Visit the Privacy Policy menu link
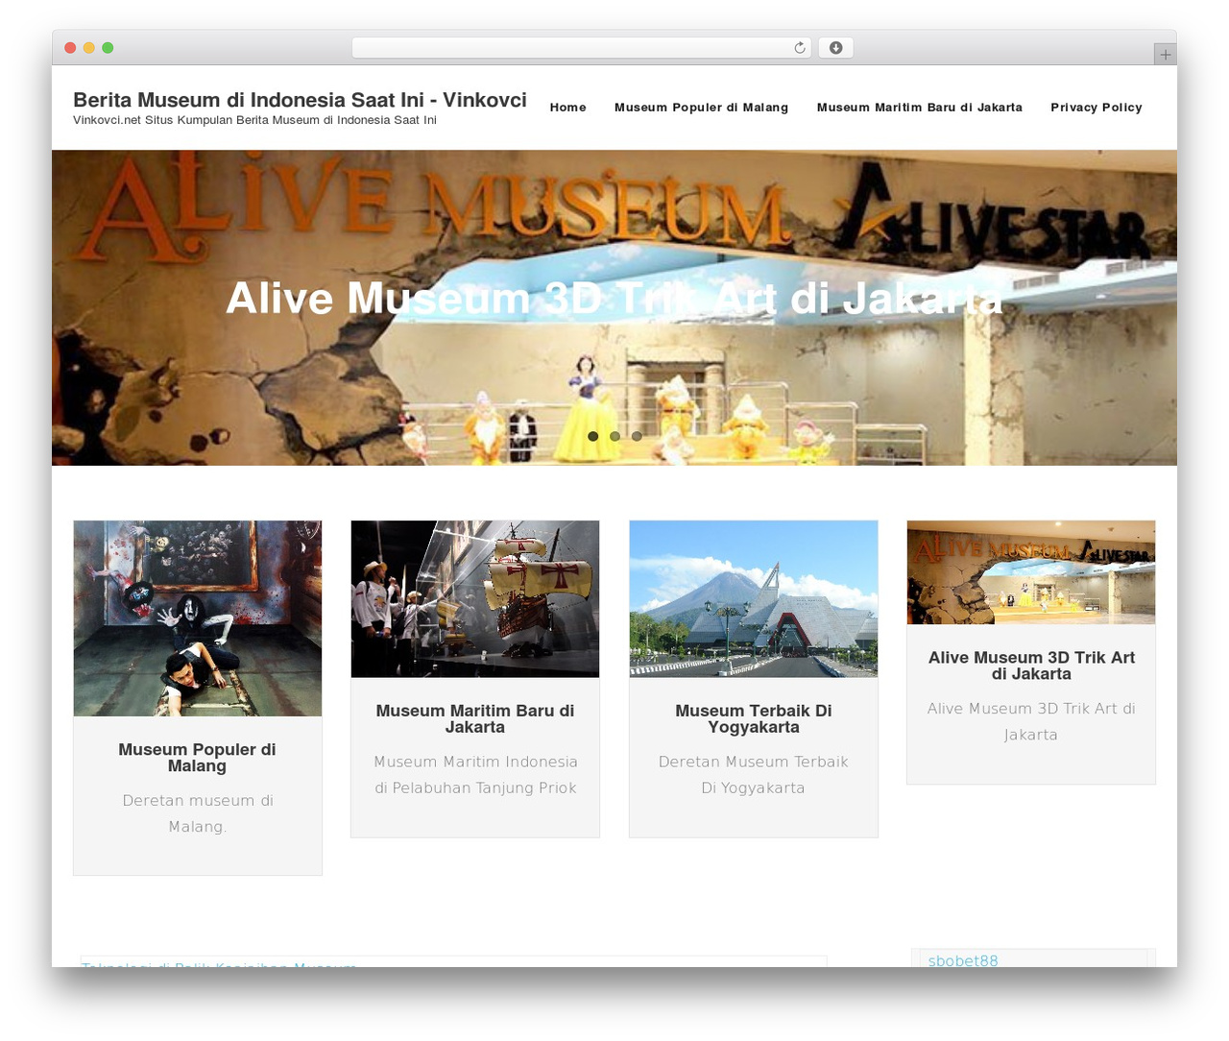The height and width of the screenshot is (1041, 1229). pos(1096,108)
